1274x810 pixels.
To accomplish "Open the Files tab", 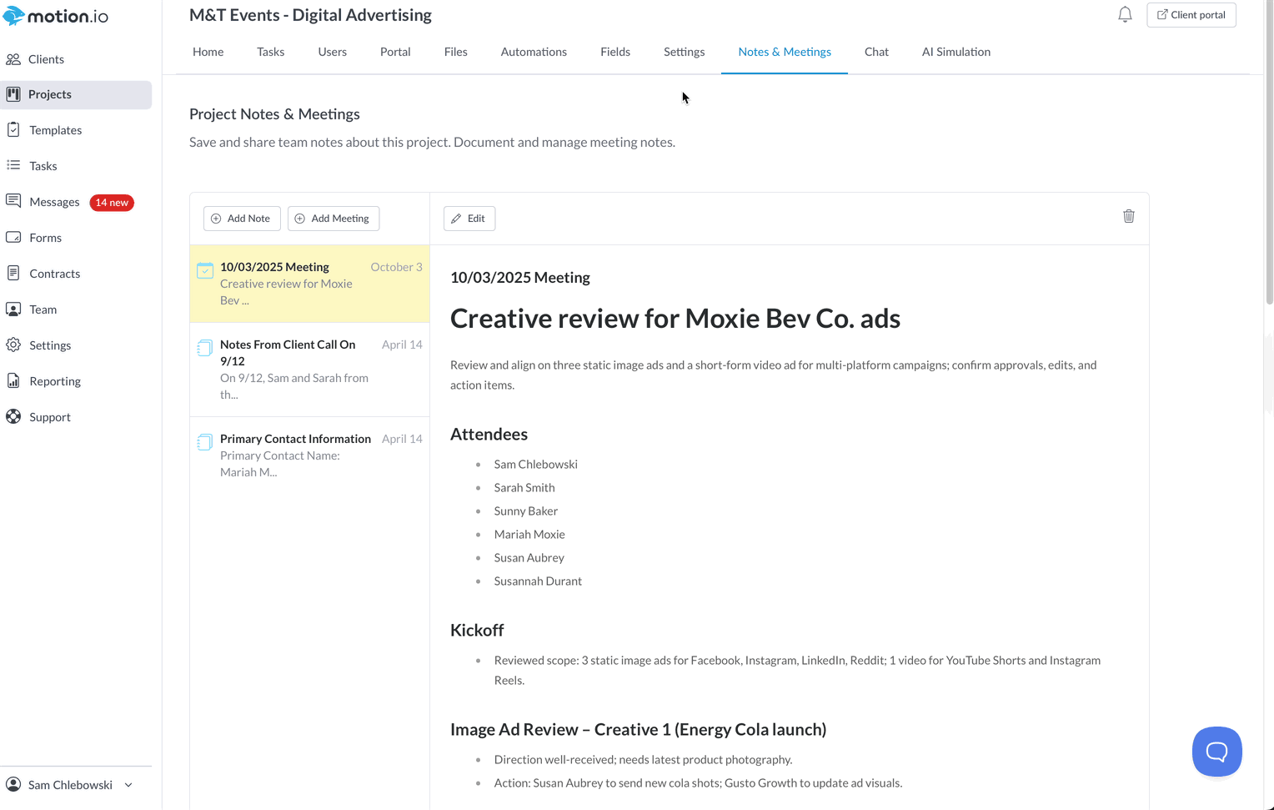I will [x=456, y=52].
